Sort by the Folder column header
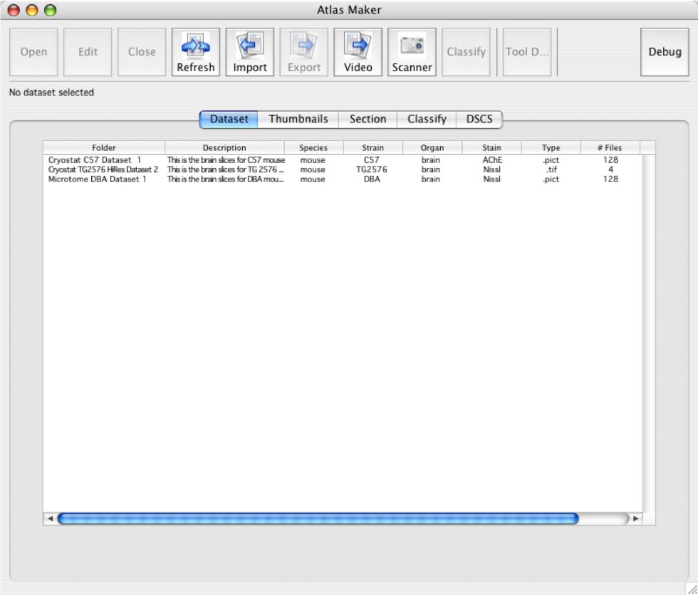The height and width of the screenshot is (595, 698). pyautogui.click(x=104, y=148)
